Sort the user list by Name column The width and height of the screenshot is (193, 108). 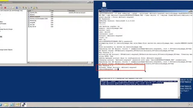pyautogui.click(x=39, y=11)
